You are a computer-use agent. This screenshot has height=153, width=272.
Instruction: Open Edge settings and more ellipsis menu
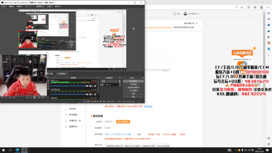click(x=268, y=7)
